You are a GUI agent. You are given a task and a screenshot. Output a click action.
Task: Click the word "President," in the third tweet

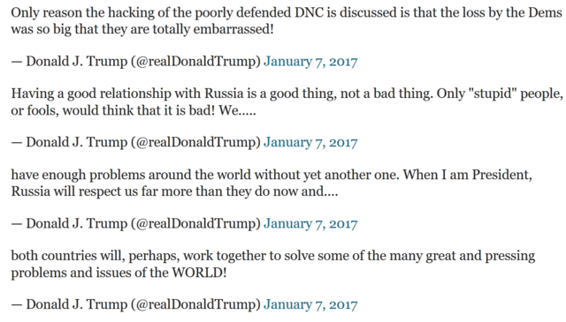click(502, 175)
